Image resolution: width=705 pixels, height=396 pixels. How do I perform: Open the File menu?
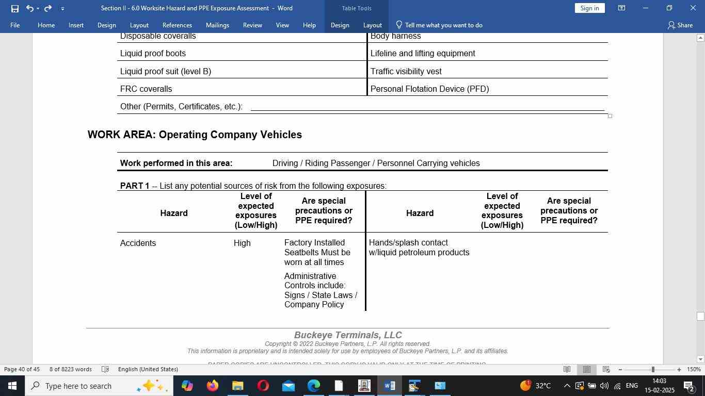click(x=15, y=25)
